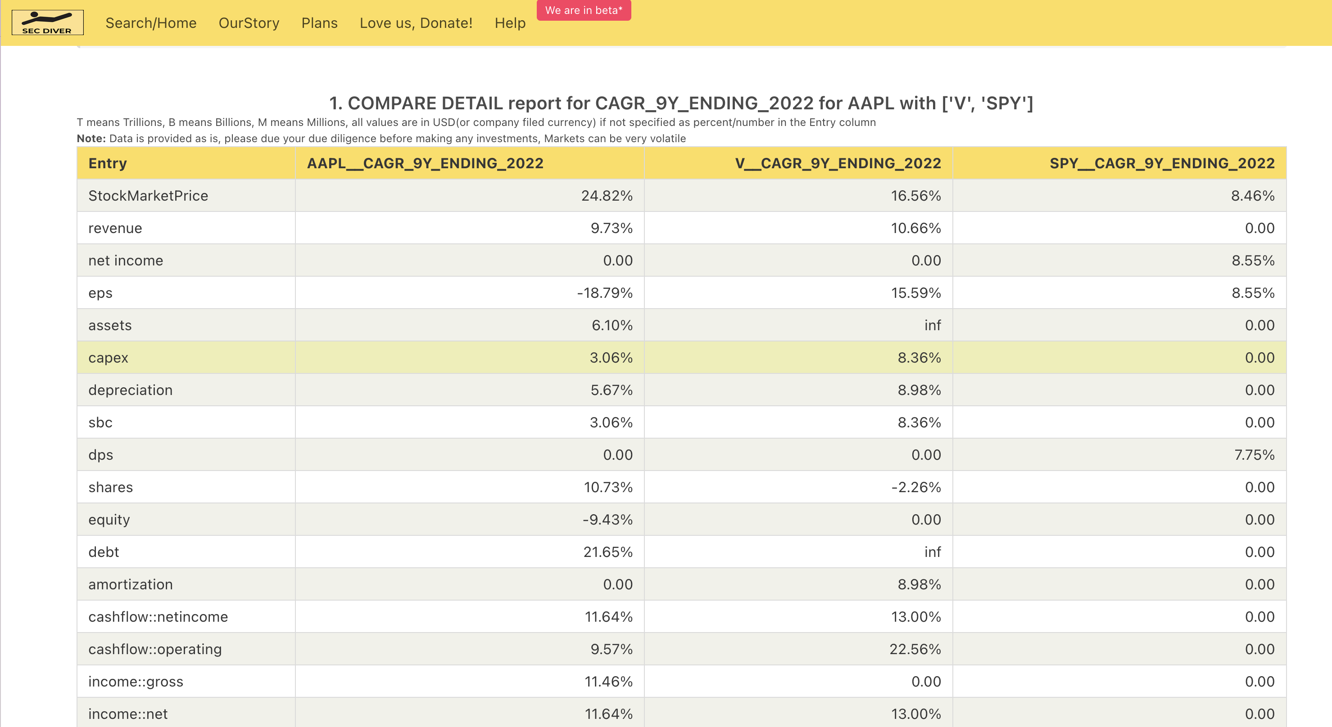Viewport: 1332px width, 727px height.
Task: Go to the Plans page
Action: click(320, 23)
